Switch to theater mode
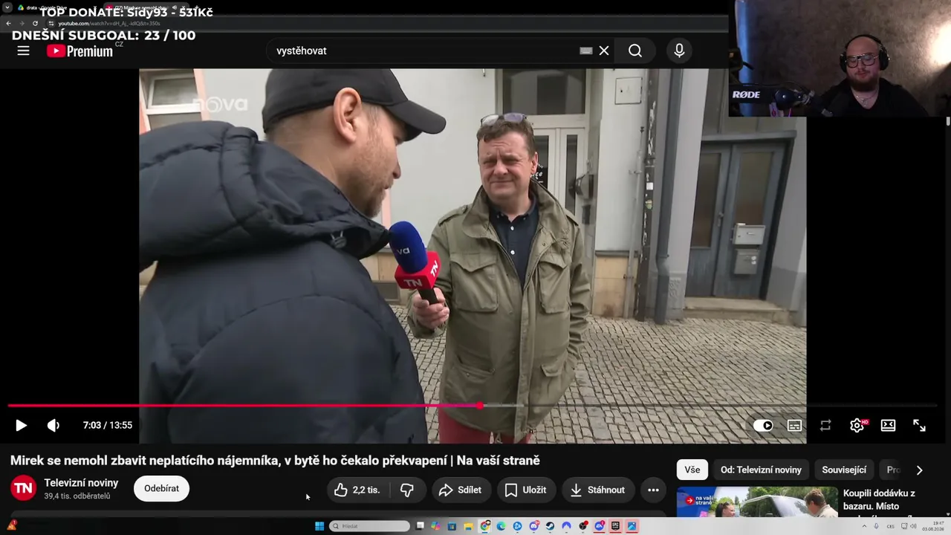Image resolution: width=951 pixels, height=535 pixels. click(888, 425)
